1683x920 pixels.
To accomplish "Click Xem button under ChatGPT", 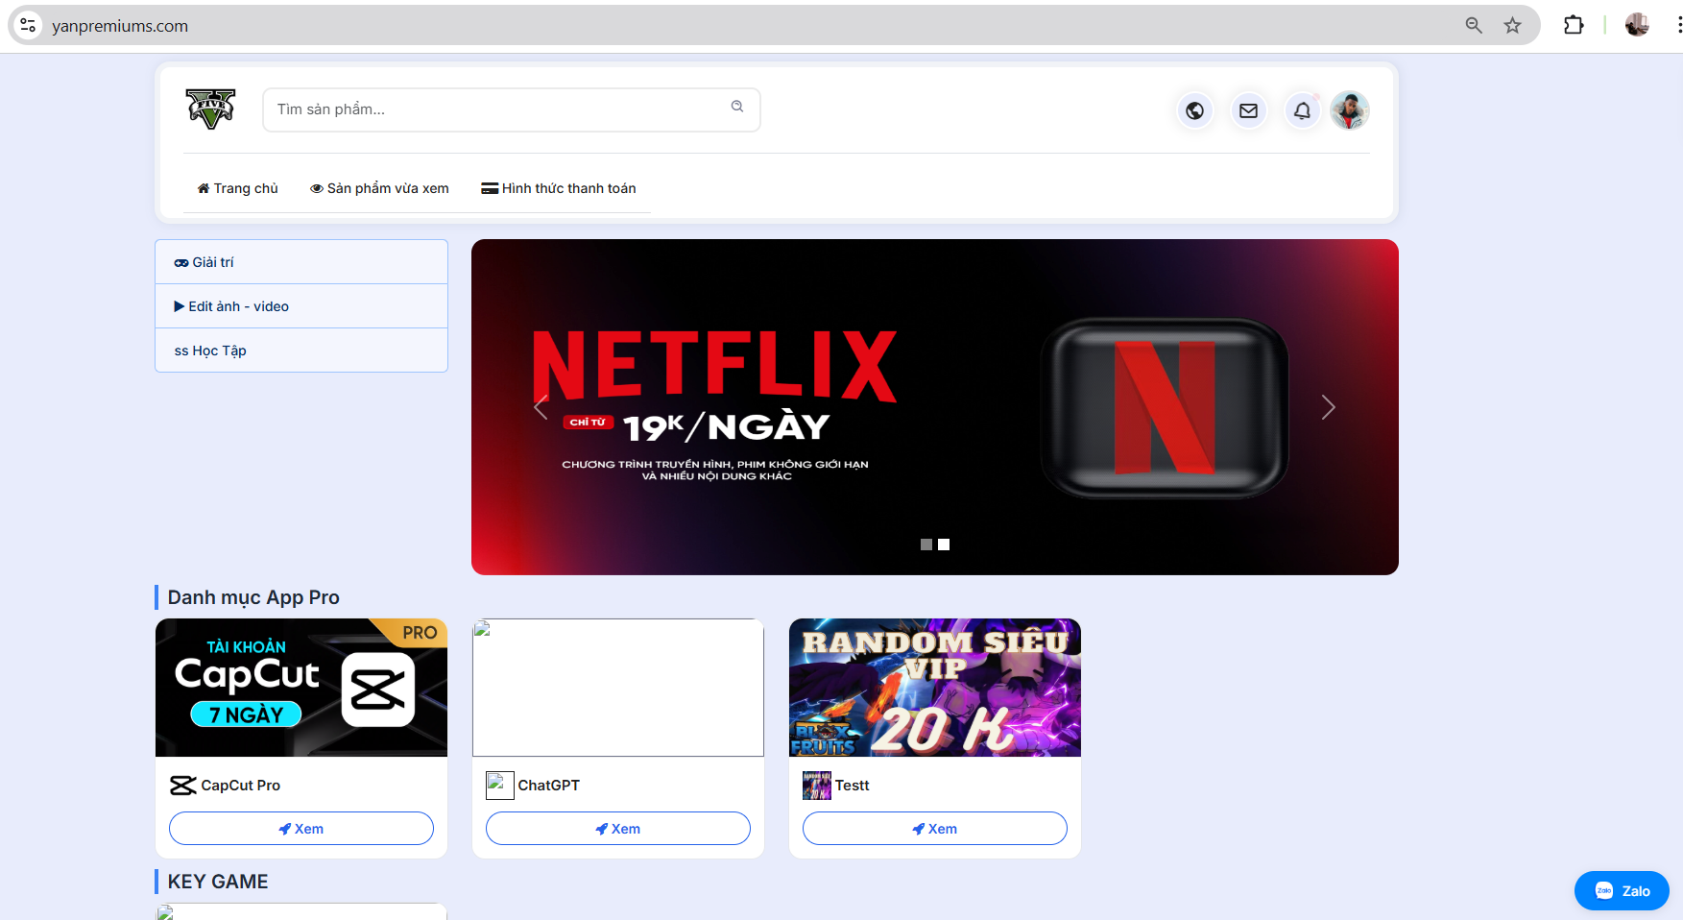I will tap(618, 829).
